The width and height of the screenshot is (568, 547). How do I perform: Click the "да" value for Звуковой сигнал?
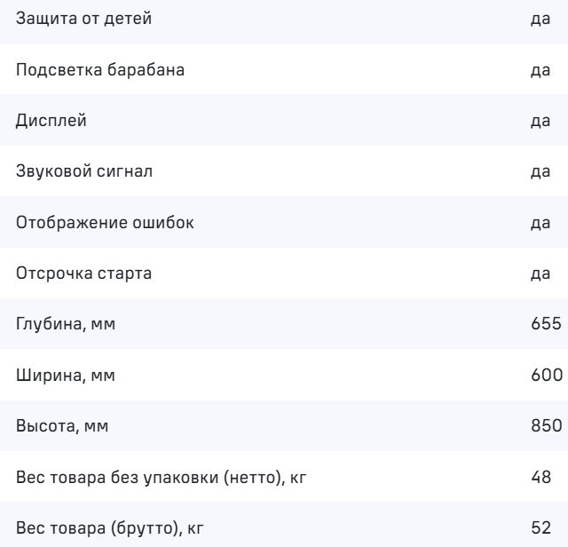(540, 171)
